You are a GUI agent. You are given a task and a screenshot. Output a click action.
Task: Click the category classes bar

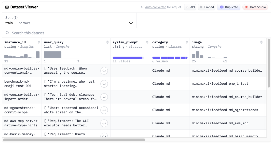point(170,58)
